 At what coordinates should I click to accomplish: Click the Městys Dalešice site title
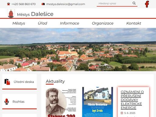35,14
